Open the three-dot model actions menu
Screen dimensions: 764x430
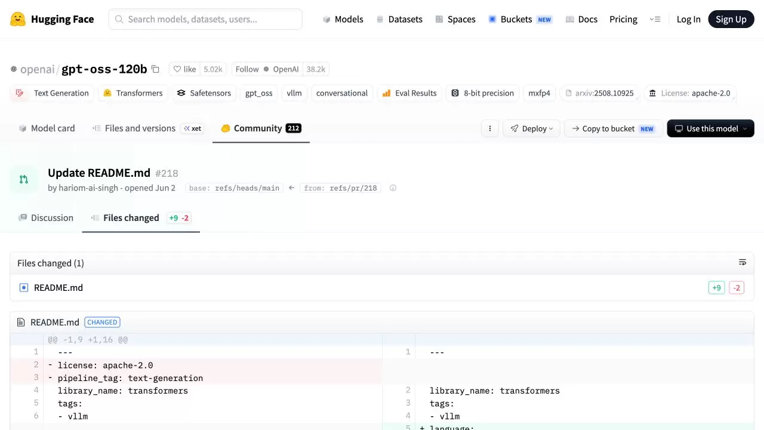(x=490, y=128)
